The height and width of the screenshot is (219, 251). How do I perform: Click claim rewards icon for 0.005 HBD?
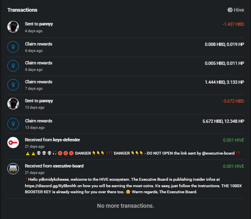(x=13, y=65)
